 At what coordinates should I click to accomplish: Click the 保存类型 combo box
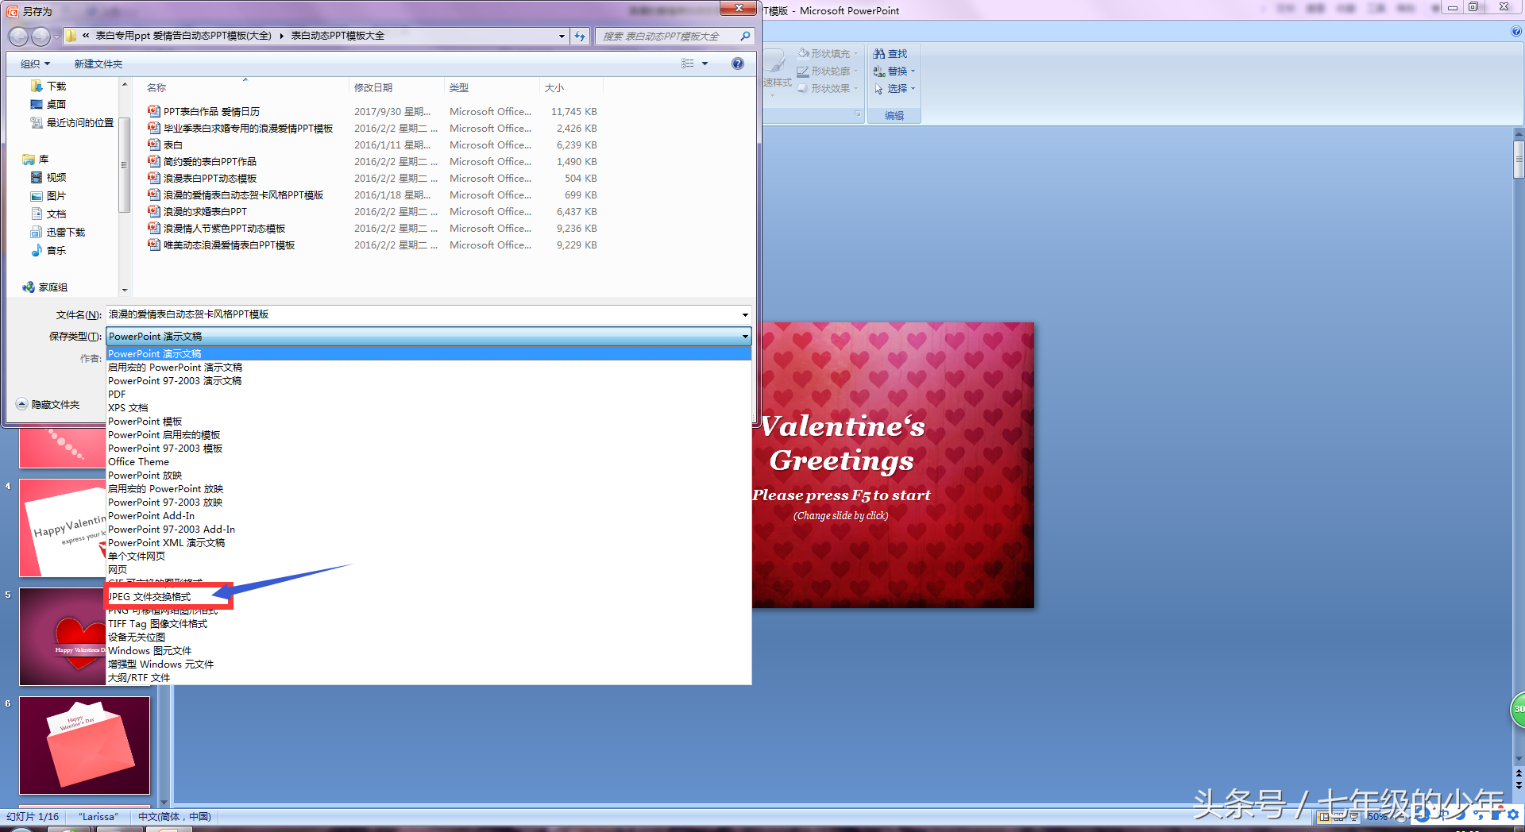click(429, 337)
